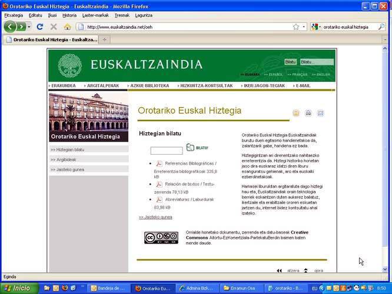Click the page icon in the address bar
392x294 pixels.
[81, 27]
